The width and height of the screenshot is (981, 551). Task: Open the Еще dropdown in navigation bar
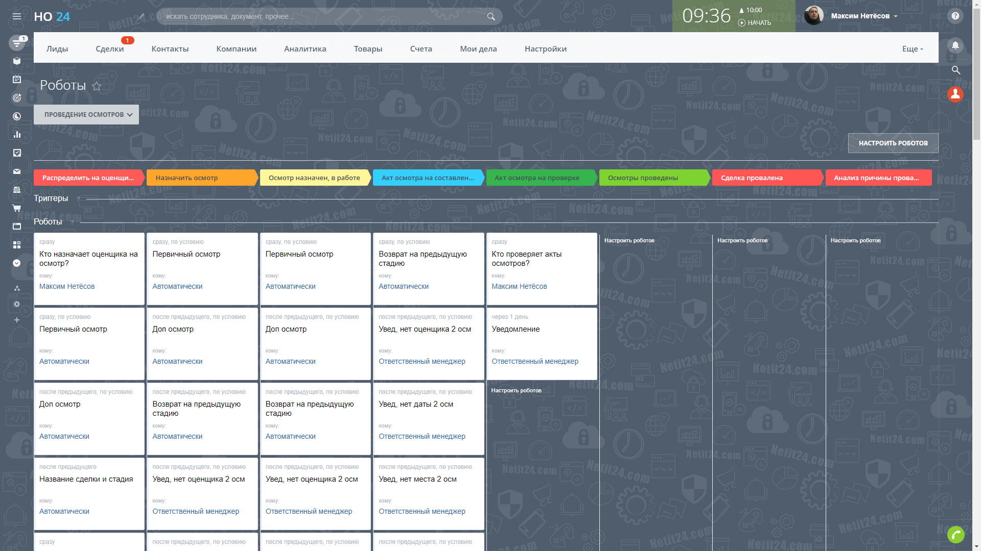coord(913,49)
